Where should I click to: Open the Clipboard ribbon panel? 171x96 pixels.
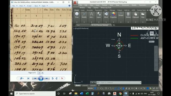click(135, 15)
